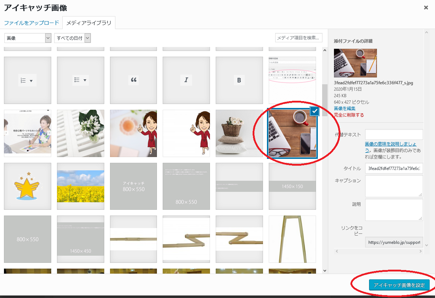Viewport: 435px width, 298px height.
Task: Click the メディア項目を検索 search field
Action: click(299, 38)
